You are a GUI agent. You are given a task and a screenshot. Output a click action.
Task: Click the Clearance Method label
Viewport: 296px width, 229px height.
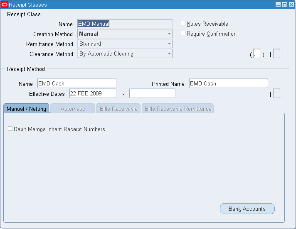click(51, 54)
